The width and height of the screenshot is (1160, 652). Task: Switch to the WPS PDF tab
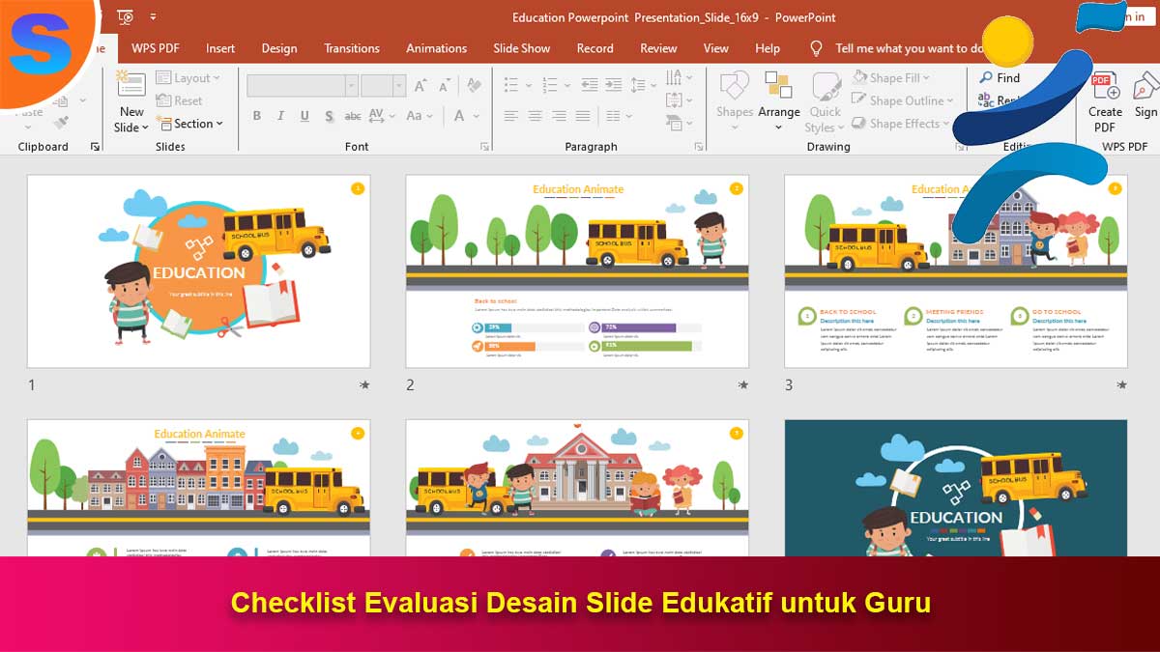156,48
